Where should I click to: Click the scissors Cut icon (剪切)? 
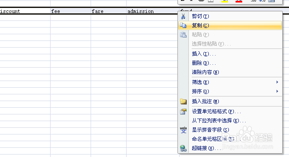183,16
